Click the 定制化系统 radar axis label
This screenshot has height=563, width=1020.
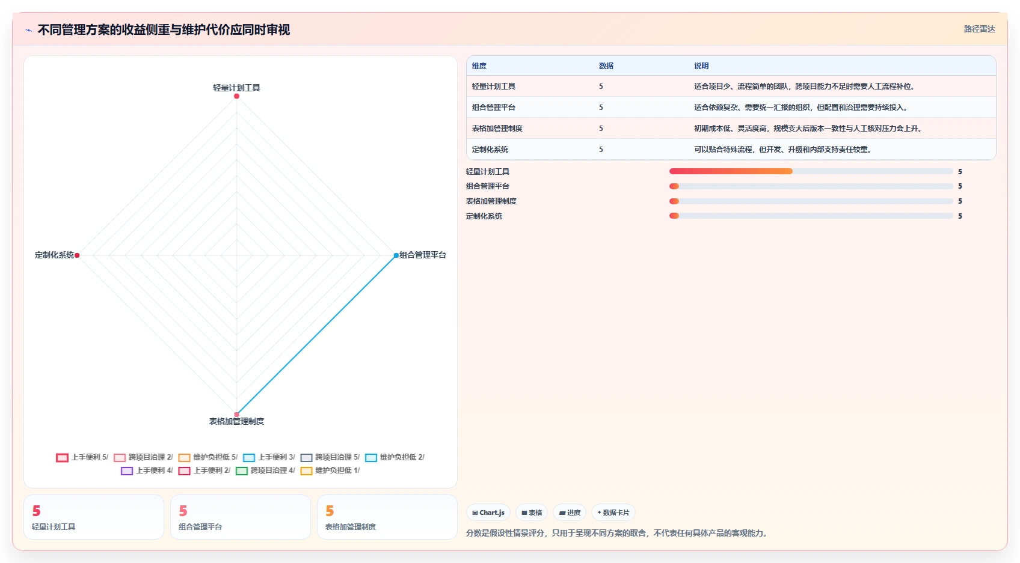54,255
